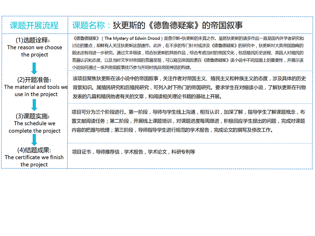This screenshot has width=315, height=236.
Task: Click paragraph starting 该项目聚焦狄更斯
Action: [x=189, y=87]
